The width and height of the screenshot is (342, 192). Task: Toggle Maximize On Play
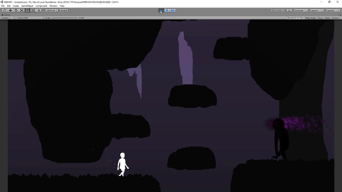coord(296,18)
